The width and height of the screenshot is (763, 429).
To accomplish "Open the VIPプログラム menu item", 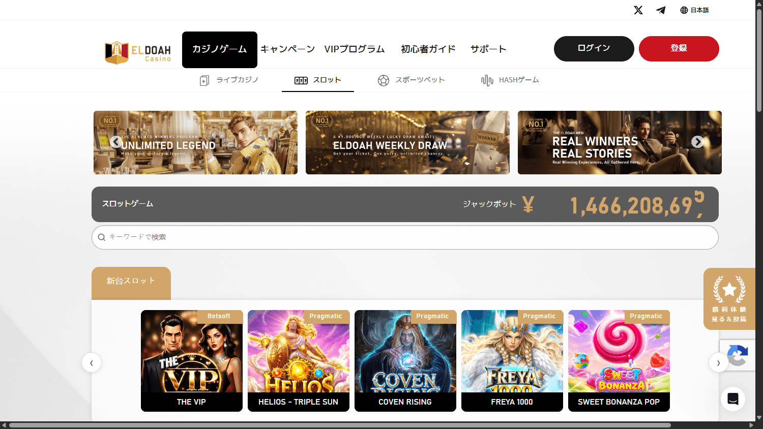I will pyautogui.click(x=355, y=49).
